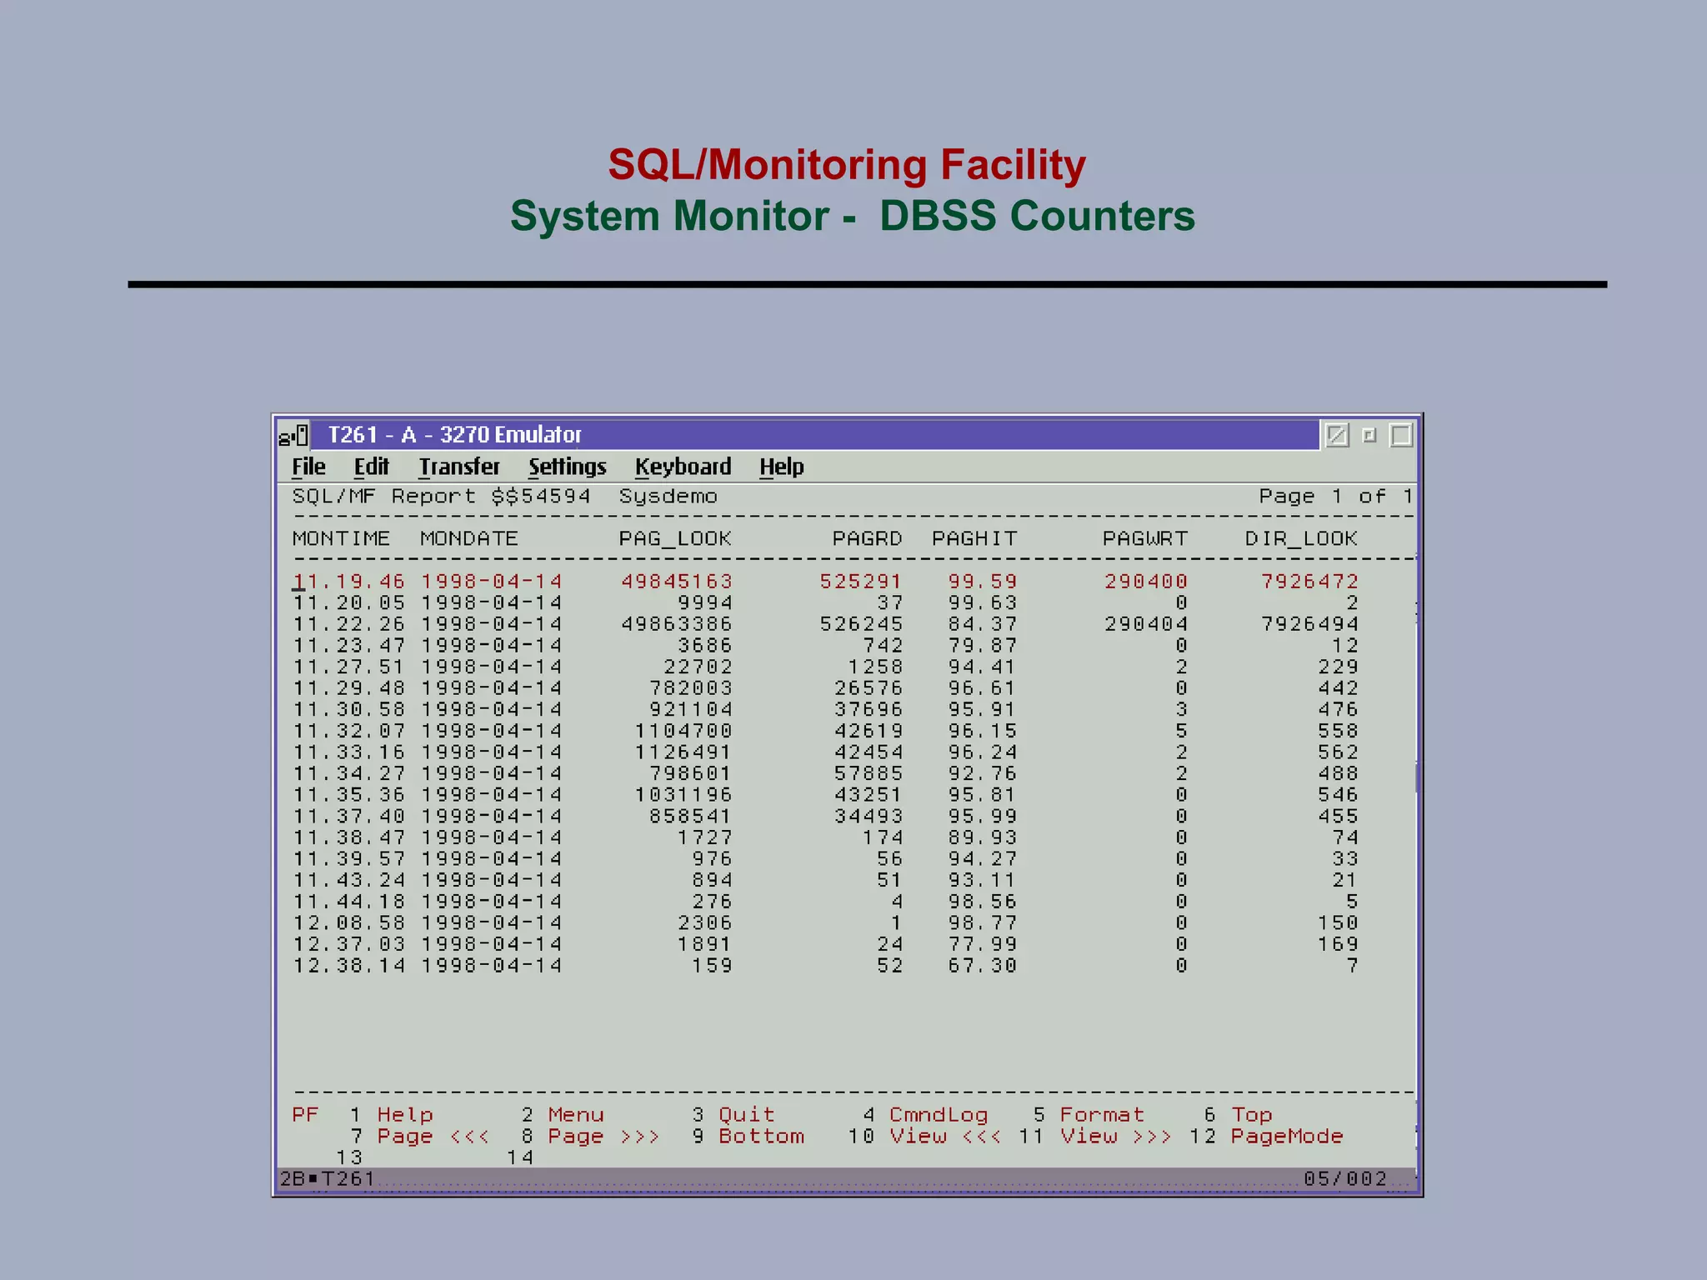The image size is (1707, 1280).
Task: Open the Transfer menu
Action: point(459,467)
